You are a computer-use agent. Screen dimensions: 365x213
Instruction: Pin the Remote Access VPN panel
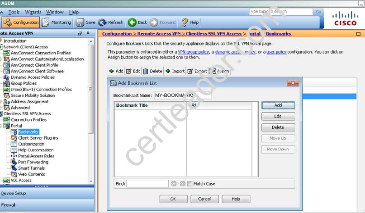pos(88,33)
